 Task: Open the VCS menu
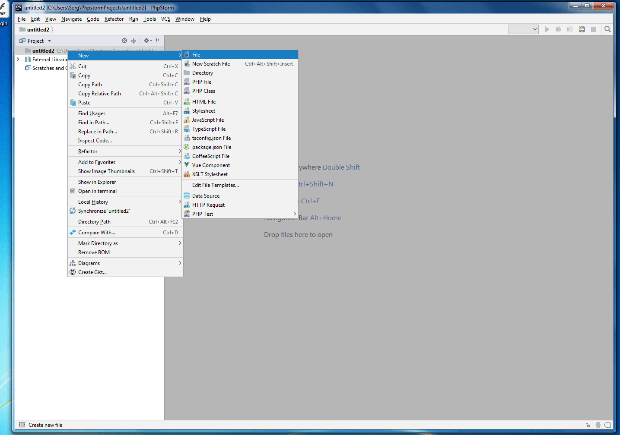pyautogui.click(x=165, y=19)
